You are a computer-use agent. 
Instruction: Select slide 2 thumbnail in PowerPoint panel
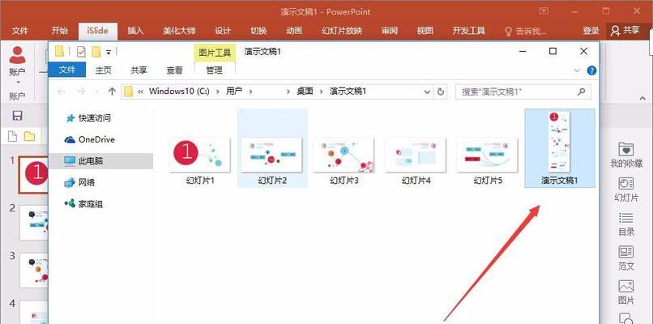[x=34, y=223]
